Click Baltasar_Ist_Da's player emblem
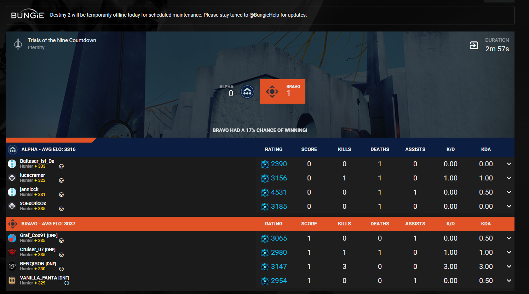529x294 pixels. pos(12,164)
